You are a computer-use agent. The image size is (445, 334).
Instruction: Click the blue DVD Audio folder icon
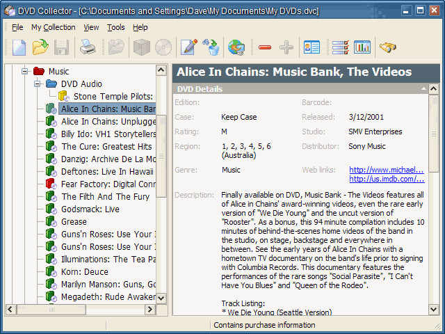(51, 83)
